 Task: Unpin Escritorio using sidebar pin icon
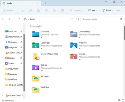point(21,31)
